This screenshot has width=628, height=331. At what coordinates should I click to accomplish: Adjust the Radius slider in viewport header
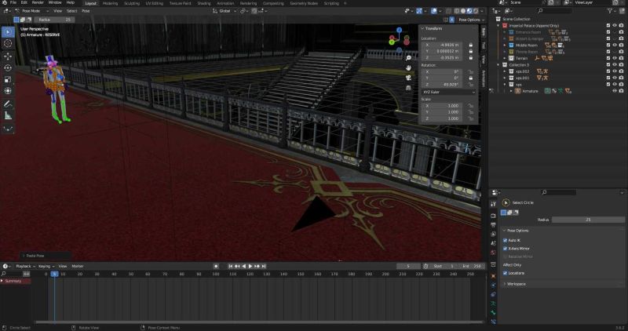[x=54, y=20]
